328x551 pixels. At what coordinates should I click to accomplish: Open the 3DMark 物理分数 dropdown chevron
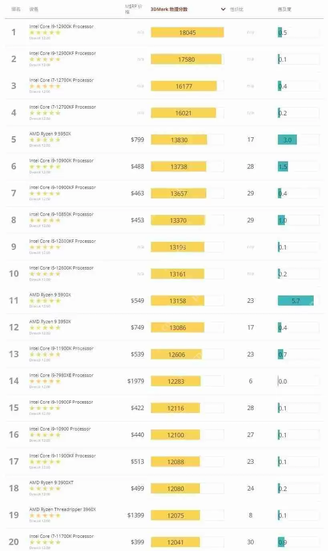point(223,9)
